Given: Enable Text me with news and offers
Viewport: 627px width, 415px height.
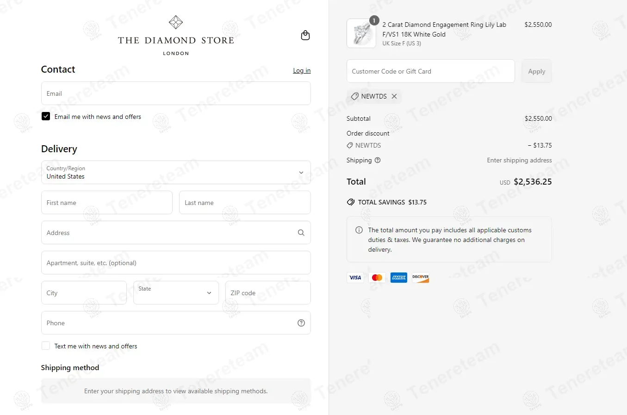Looking at the screenshot, I should tap(46, 346).
